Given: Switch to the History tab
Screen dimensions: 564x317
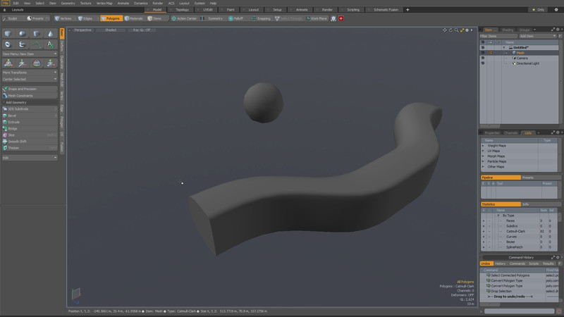Looking at the screenshot, I should [500, 263].
